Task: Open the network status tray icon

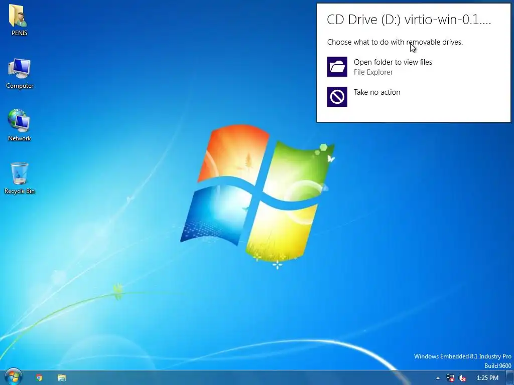Action: (450, 378)
